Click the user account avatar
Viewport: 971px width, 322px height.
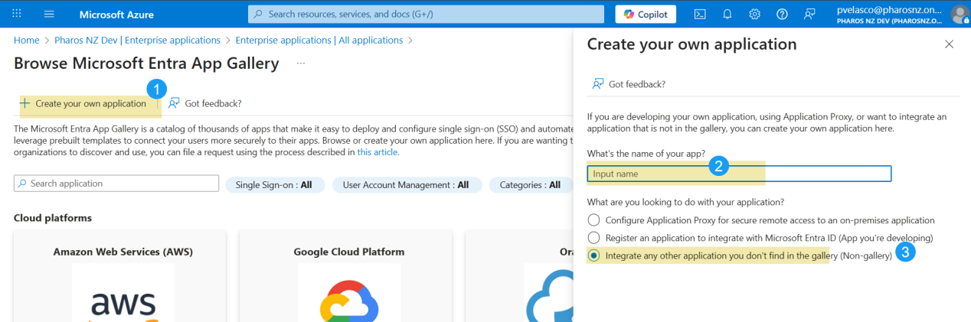pyautogui.click(x=959, y=14)
